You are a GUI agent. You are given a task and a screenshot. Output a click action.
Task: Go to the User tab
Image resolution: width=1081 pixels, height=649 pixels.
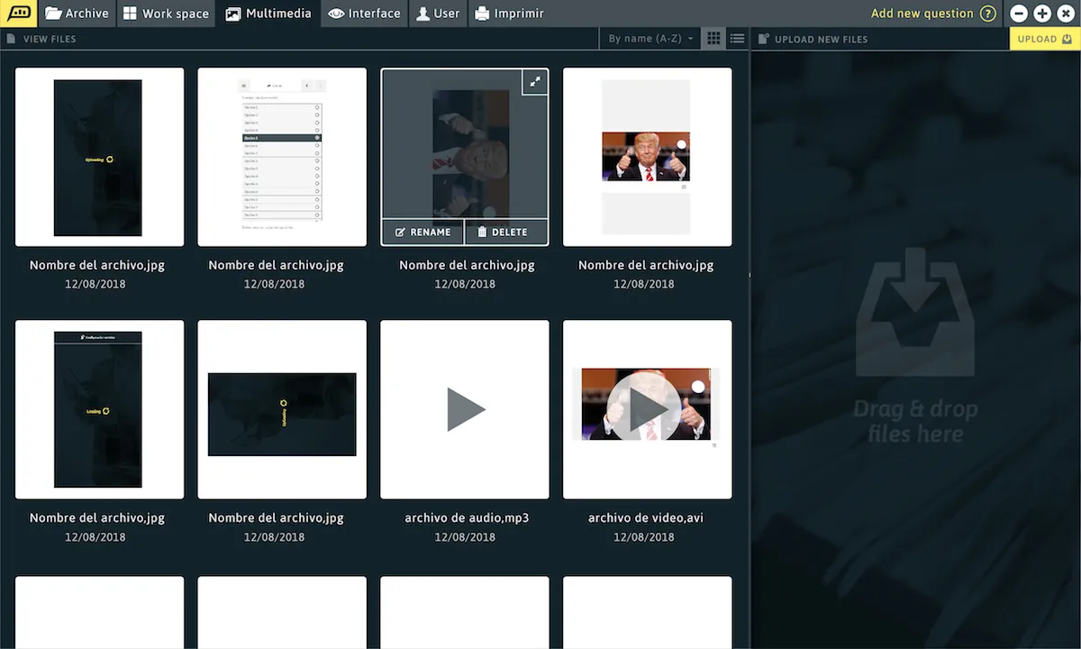pos(437,14)
